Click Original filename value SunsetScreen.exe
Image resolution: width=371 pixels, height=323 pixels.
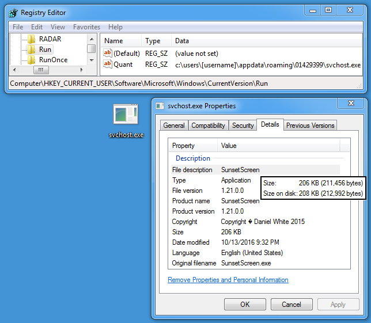[x=246, y=263]
